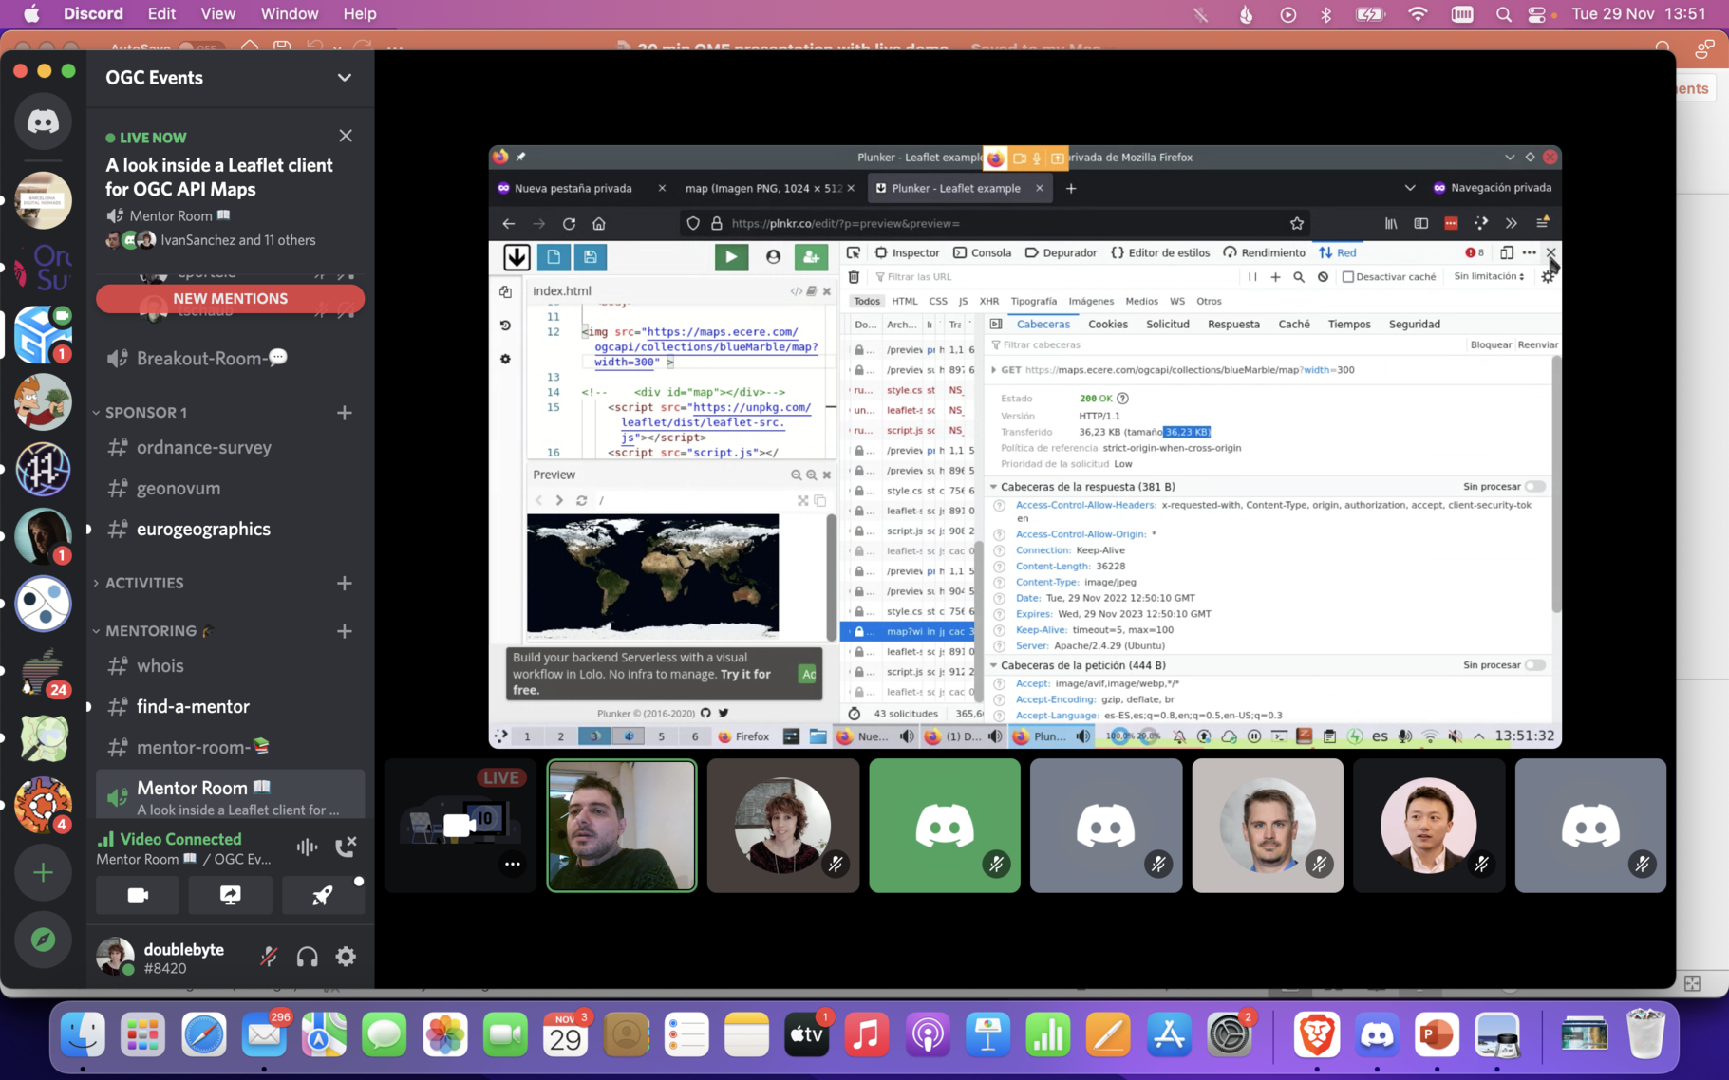Open Sin limitación throttling dropdown
This screenshot has width=1729, height=1080.
[1489, 277]
